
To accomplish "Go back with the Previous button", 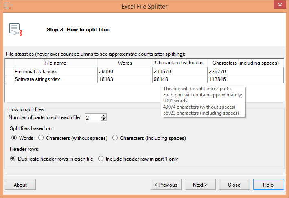I will pyautogui.click(x=166, y=185).
